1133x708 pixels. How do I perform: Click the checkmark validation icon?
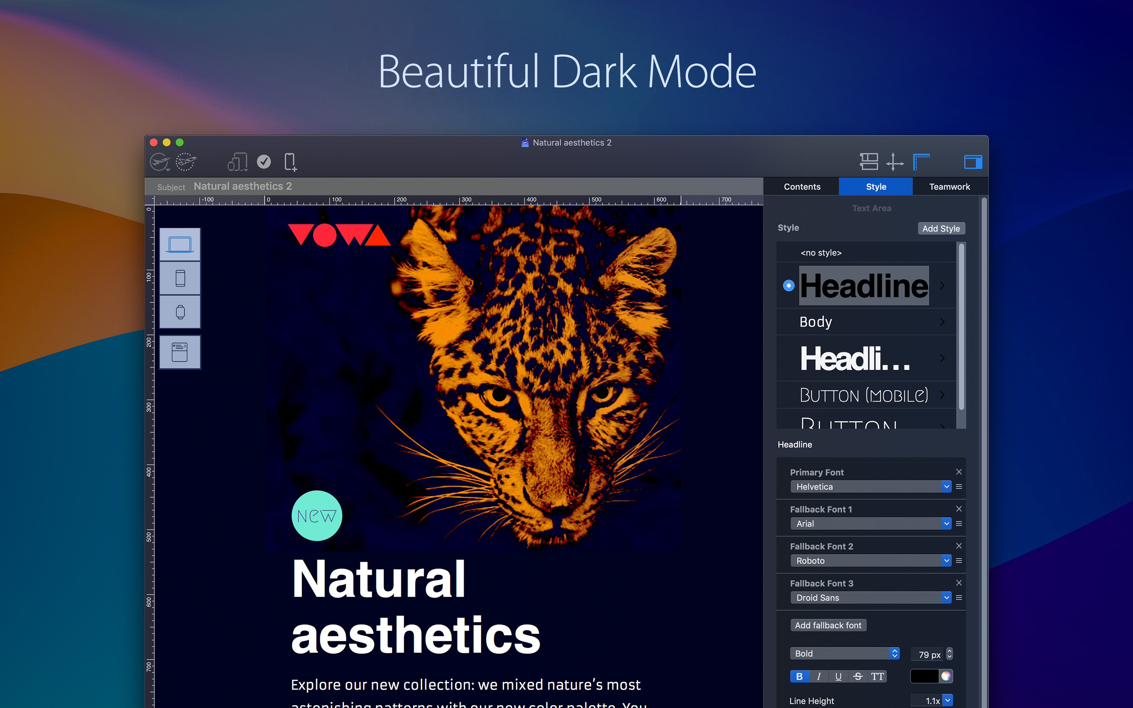[264, 162]
